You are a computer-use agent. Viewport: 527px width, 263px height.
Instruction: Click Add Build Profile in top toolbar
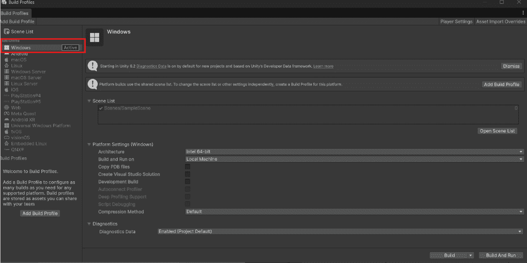point(17,22)
